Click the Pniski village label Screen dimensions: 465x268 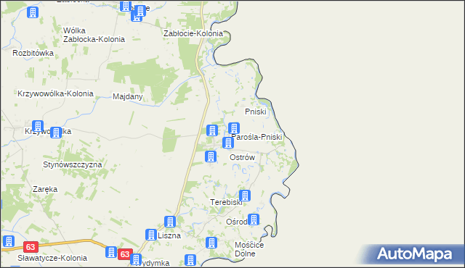pos(256,112)
